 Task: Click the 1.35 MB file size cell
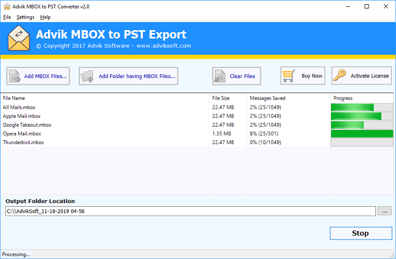(221, 133)
